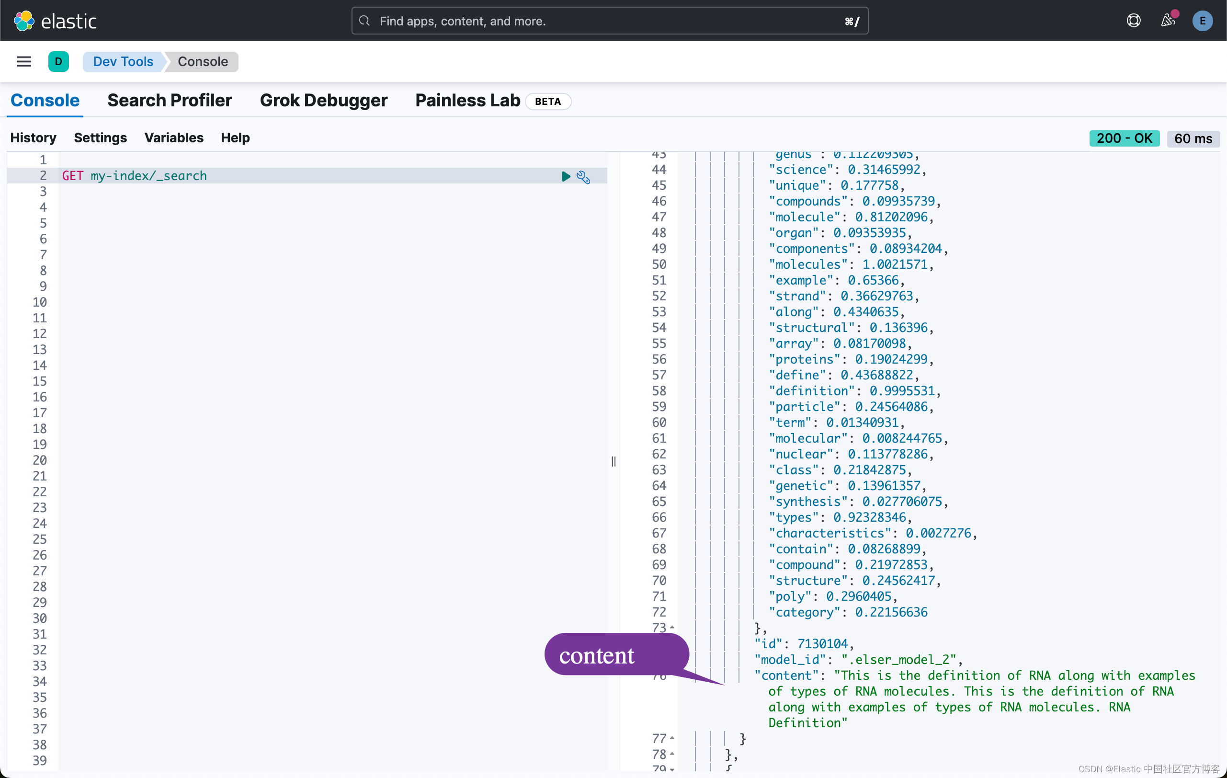1227x778 pixels.
Task: Open the user profile avatar E
Action: (x=1203, y=21)
